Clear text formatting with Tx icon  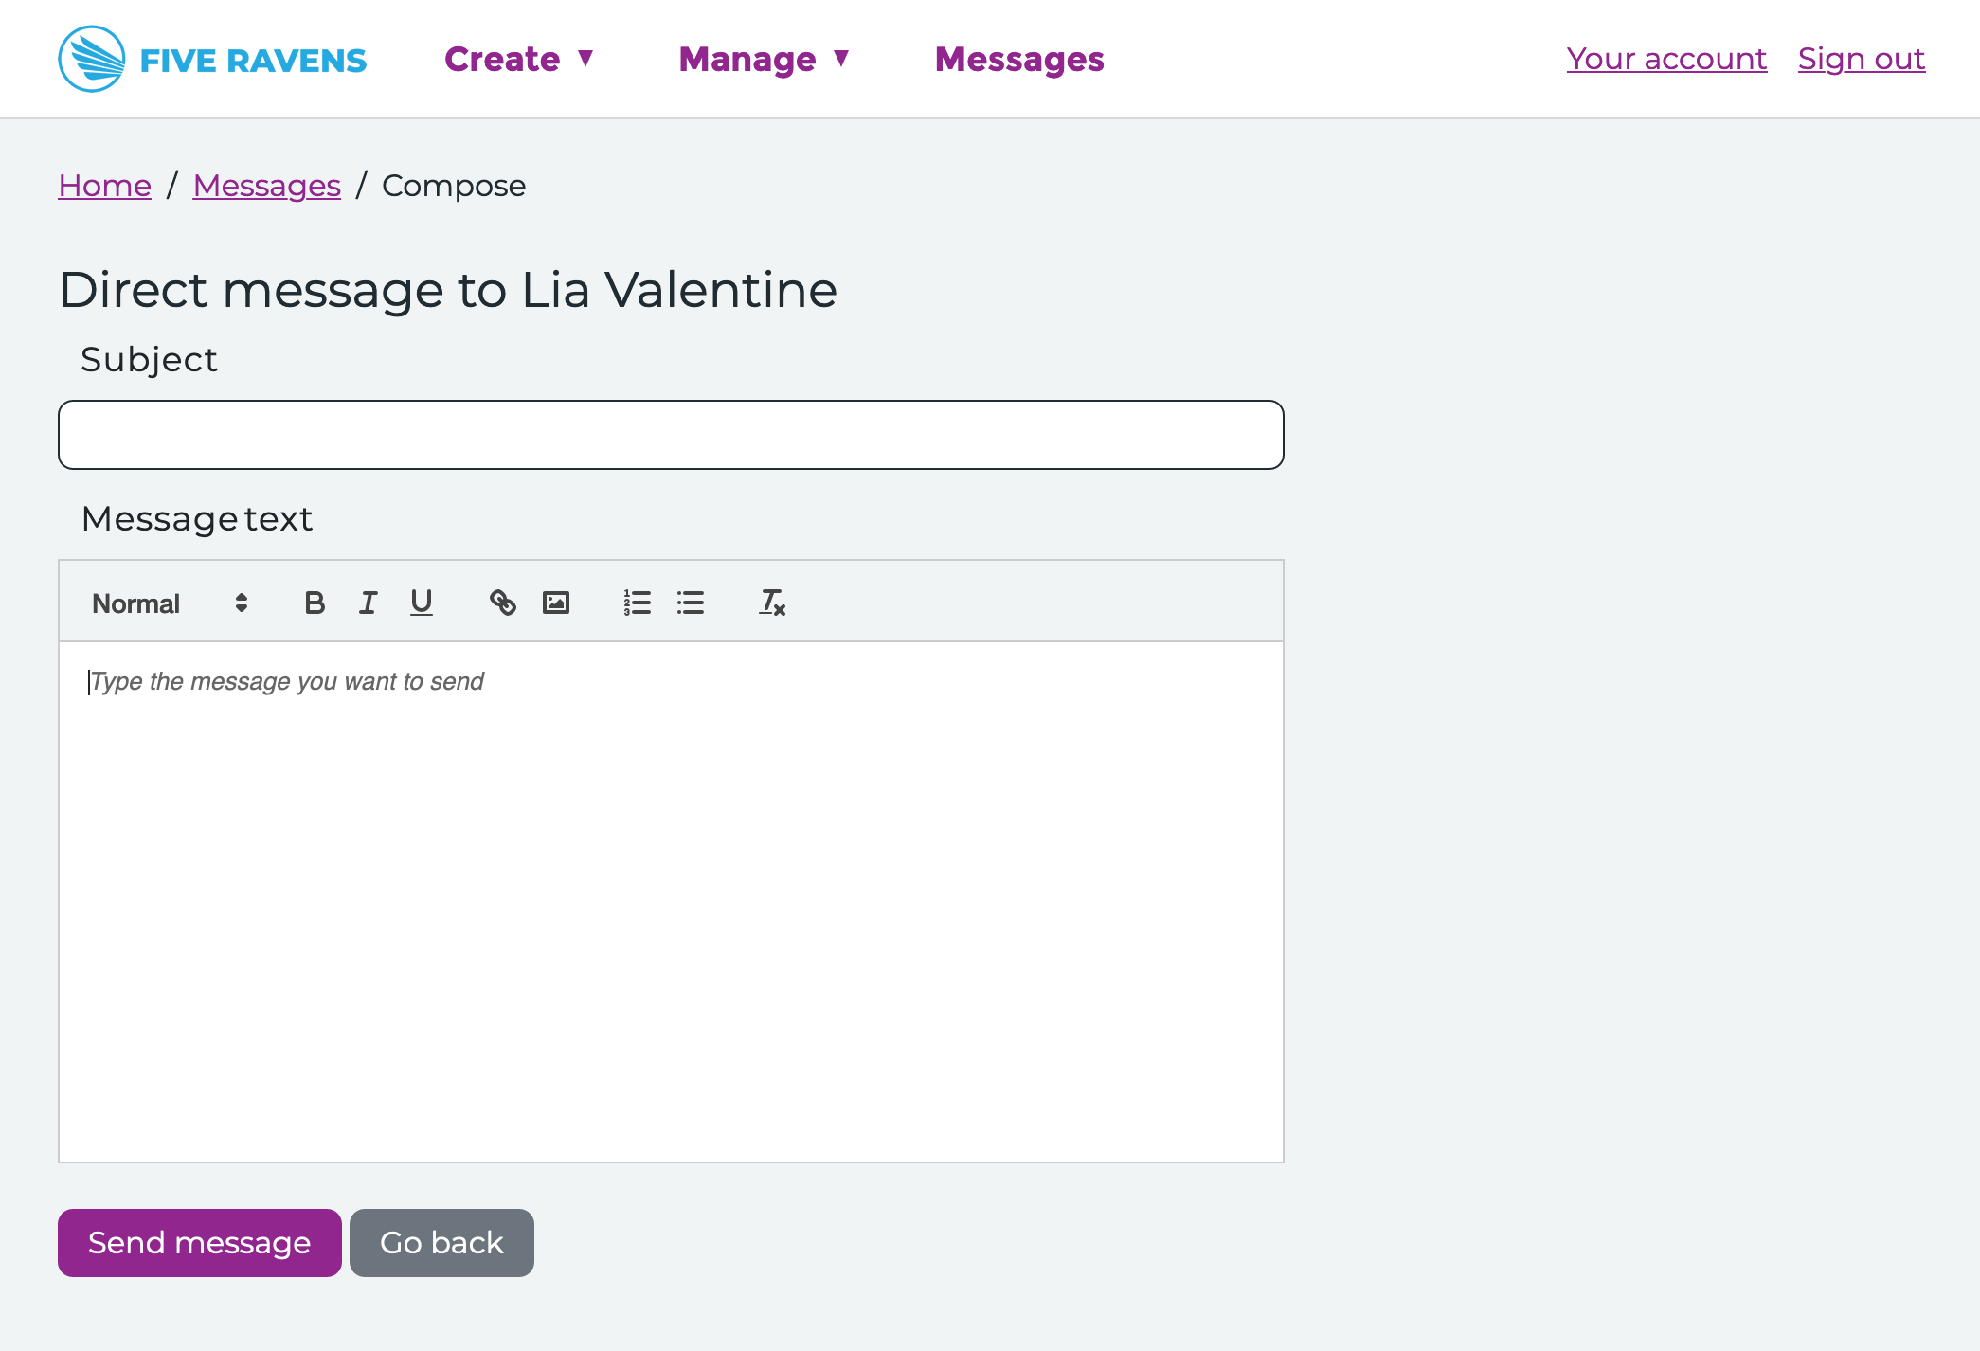tap(771, 603)
